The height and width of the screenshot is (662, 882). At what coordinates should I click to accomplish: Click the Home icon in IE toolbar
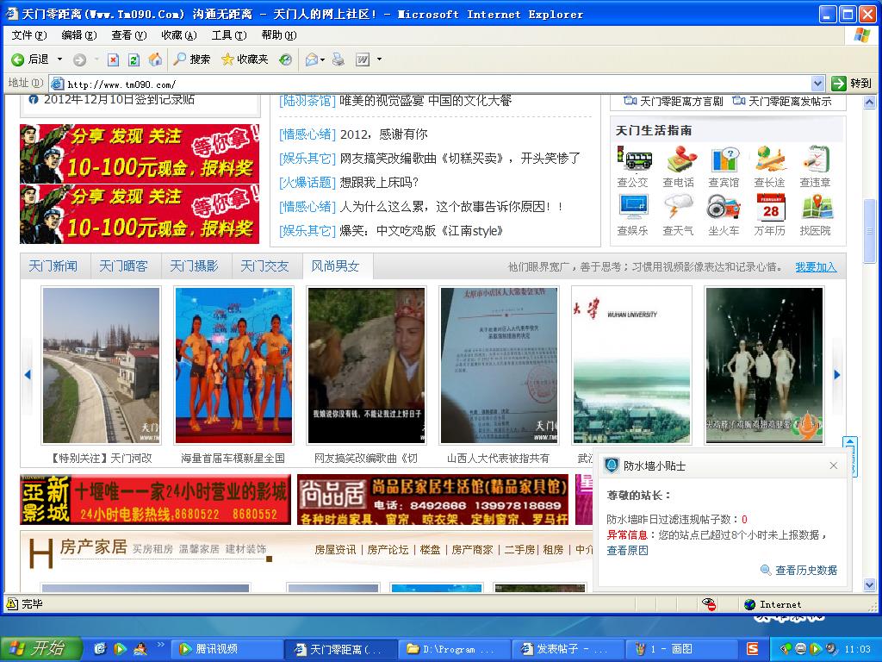click(x=155, y=59)
